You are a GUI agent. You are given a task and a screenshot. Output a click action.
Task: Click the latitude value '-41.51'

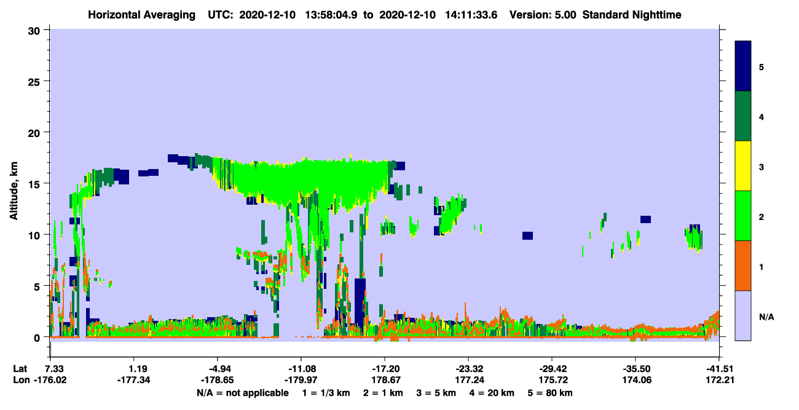point(719,369)
